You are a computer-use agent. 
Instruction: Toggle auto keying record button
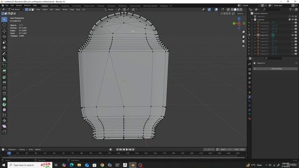(x=110, y=149)
